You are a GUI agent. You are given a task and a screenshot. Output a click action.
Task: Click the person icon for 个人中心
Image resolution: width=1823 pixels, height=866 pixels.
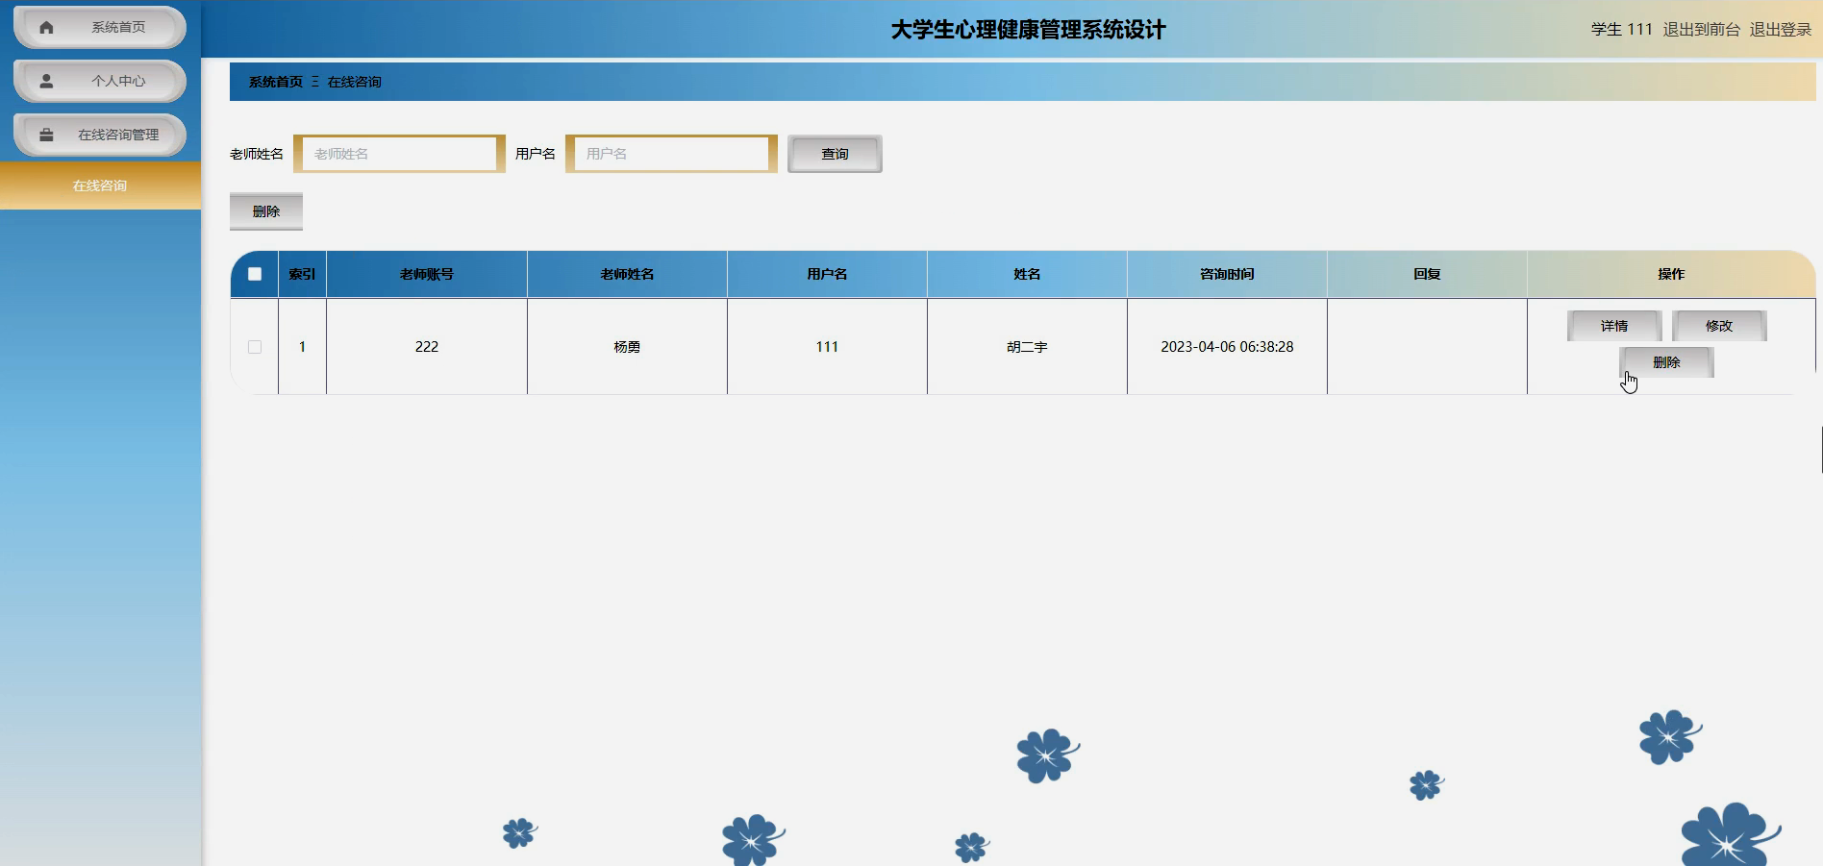(x=46, y=81)
